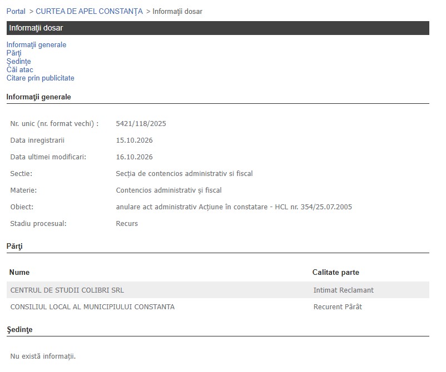Click the Sectie field label
The height and width of the screenshot is (372, 446).
[x=21, y=173]
